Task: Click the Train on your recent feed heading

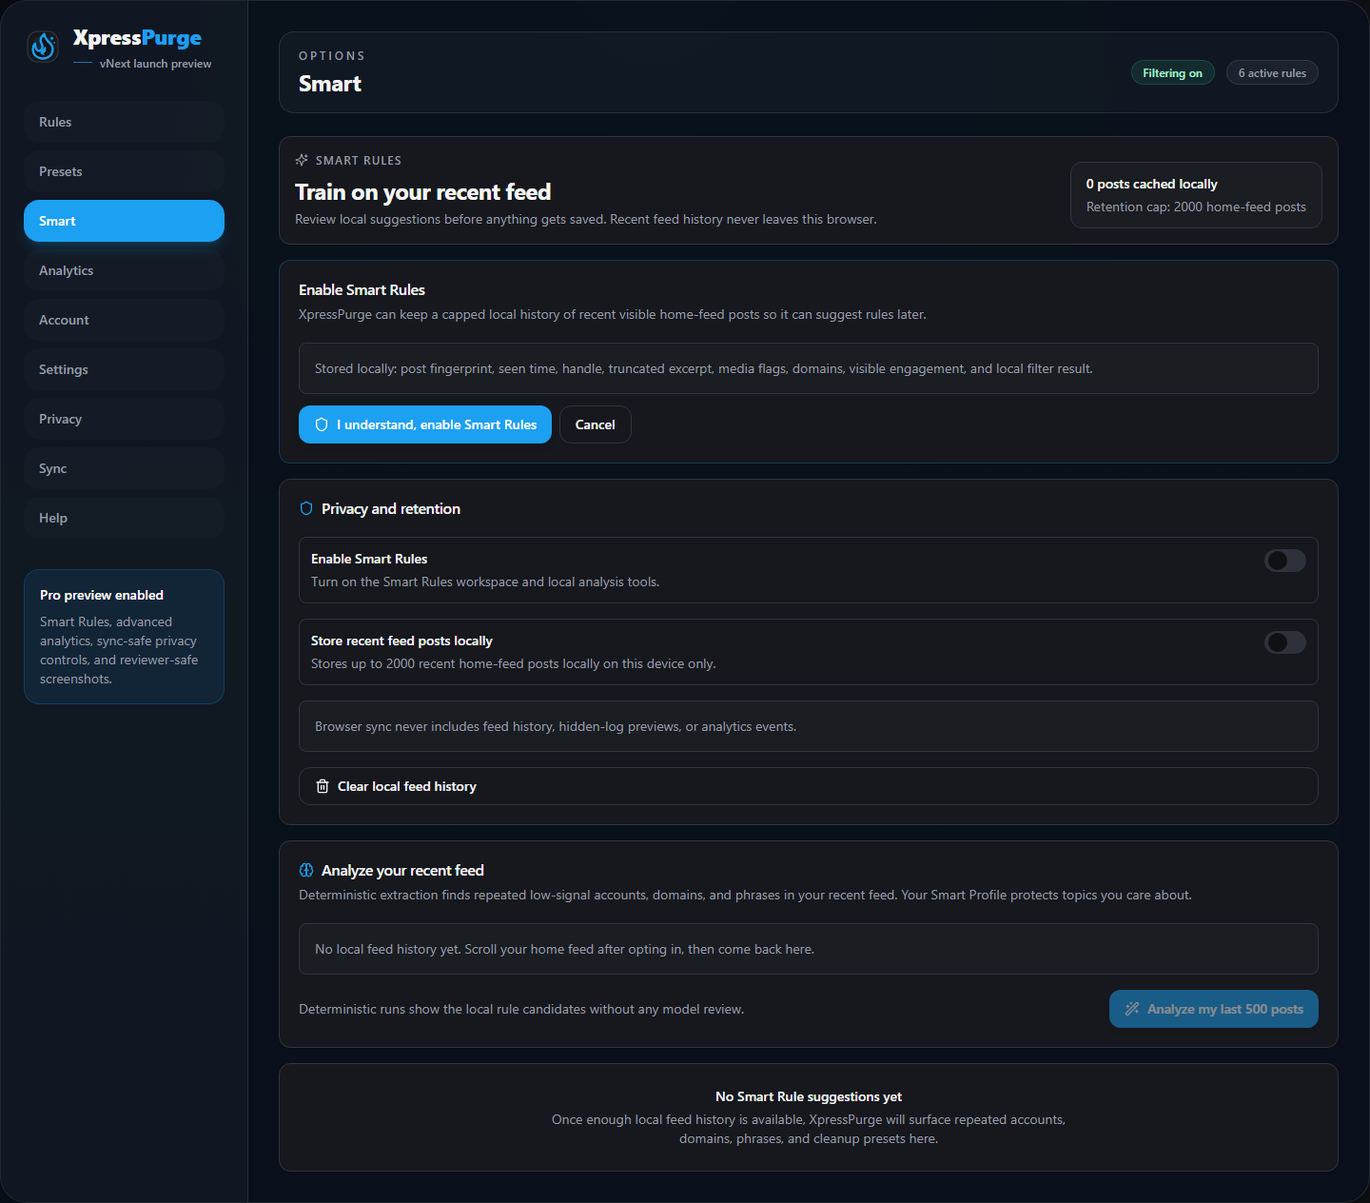Action: tap(422, 192)
